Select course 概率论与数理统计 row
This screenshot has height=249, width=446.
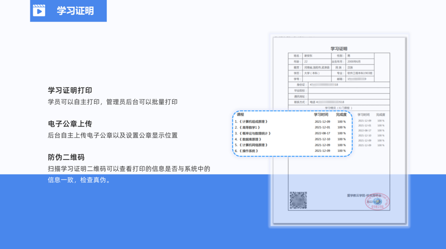pyautogui.click(x=255, y=133)
